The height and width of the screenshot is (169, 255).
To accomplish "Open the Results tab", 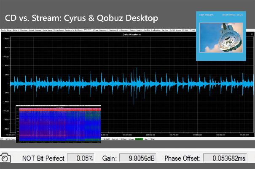I will 3,30.
